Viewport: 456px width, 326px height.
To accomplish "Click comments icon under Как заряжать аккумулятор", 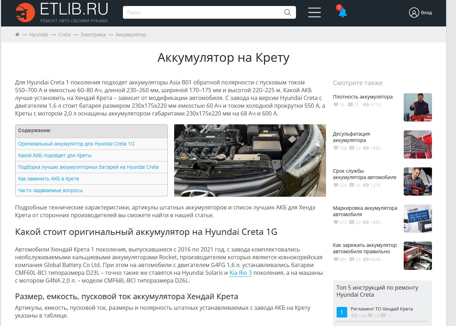I will 352,260.
